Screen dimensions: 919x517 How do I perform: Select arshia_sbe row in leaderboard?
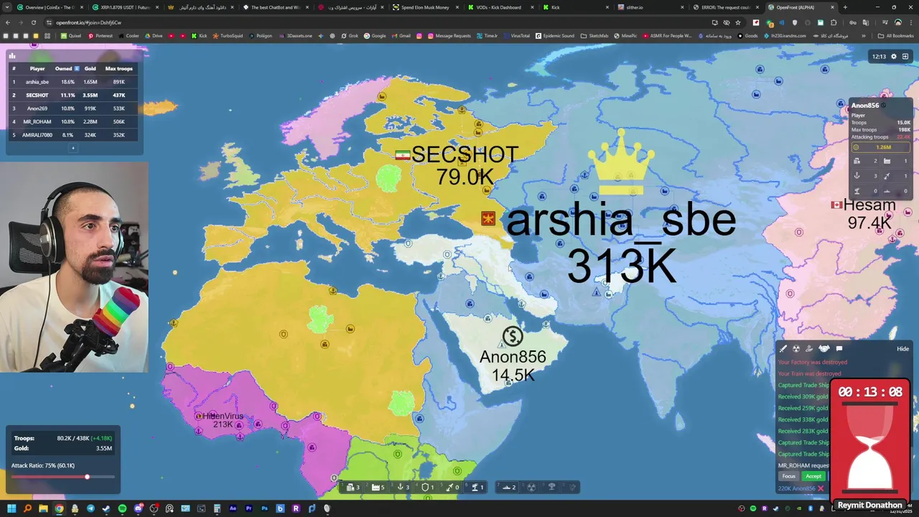(73, 82)
